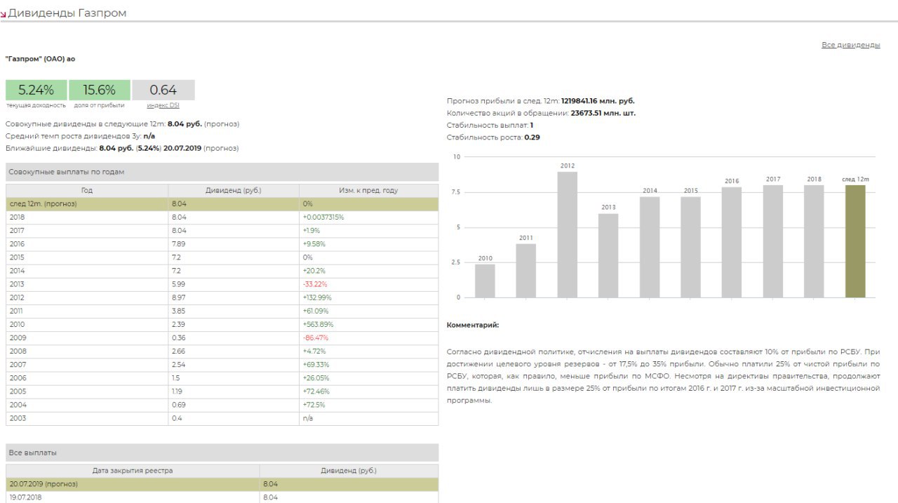Image resolution: width=898 pixels, height=503 pixels.
Task: Click the "Все выплаты" section header
Action: point(222,452)
